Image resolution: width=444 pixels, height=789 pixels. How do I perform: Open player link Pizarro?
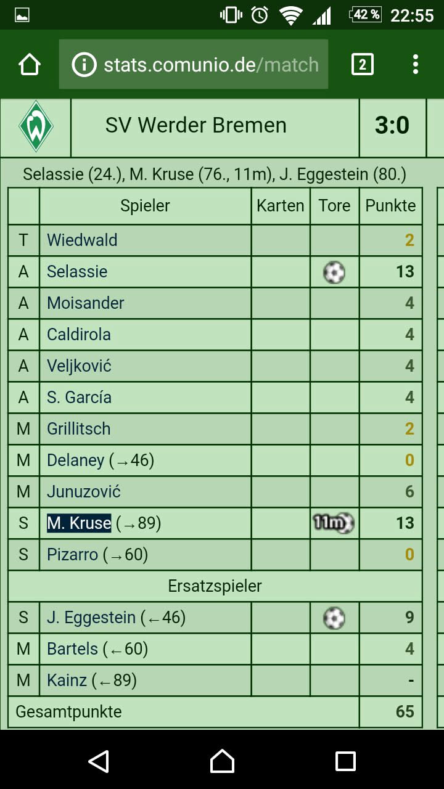coord(73,555)
